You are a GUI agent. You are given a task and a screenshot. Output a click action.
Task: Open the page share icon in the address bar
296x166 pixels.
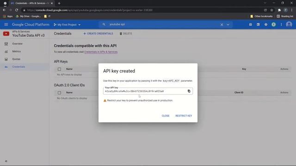[x=265, y=10]
